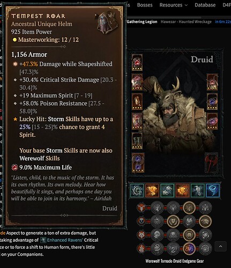This screenshot has width=231, height=268.
Task: Toggle the selected Deer shield boon
Action: point(189,207)
